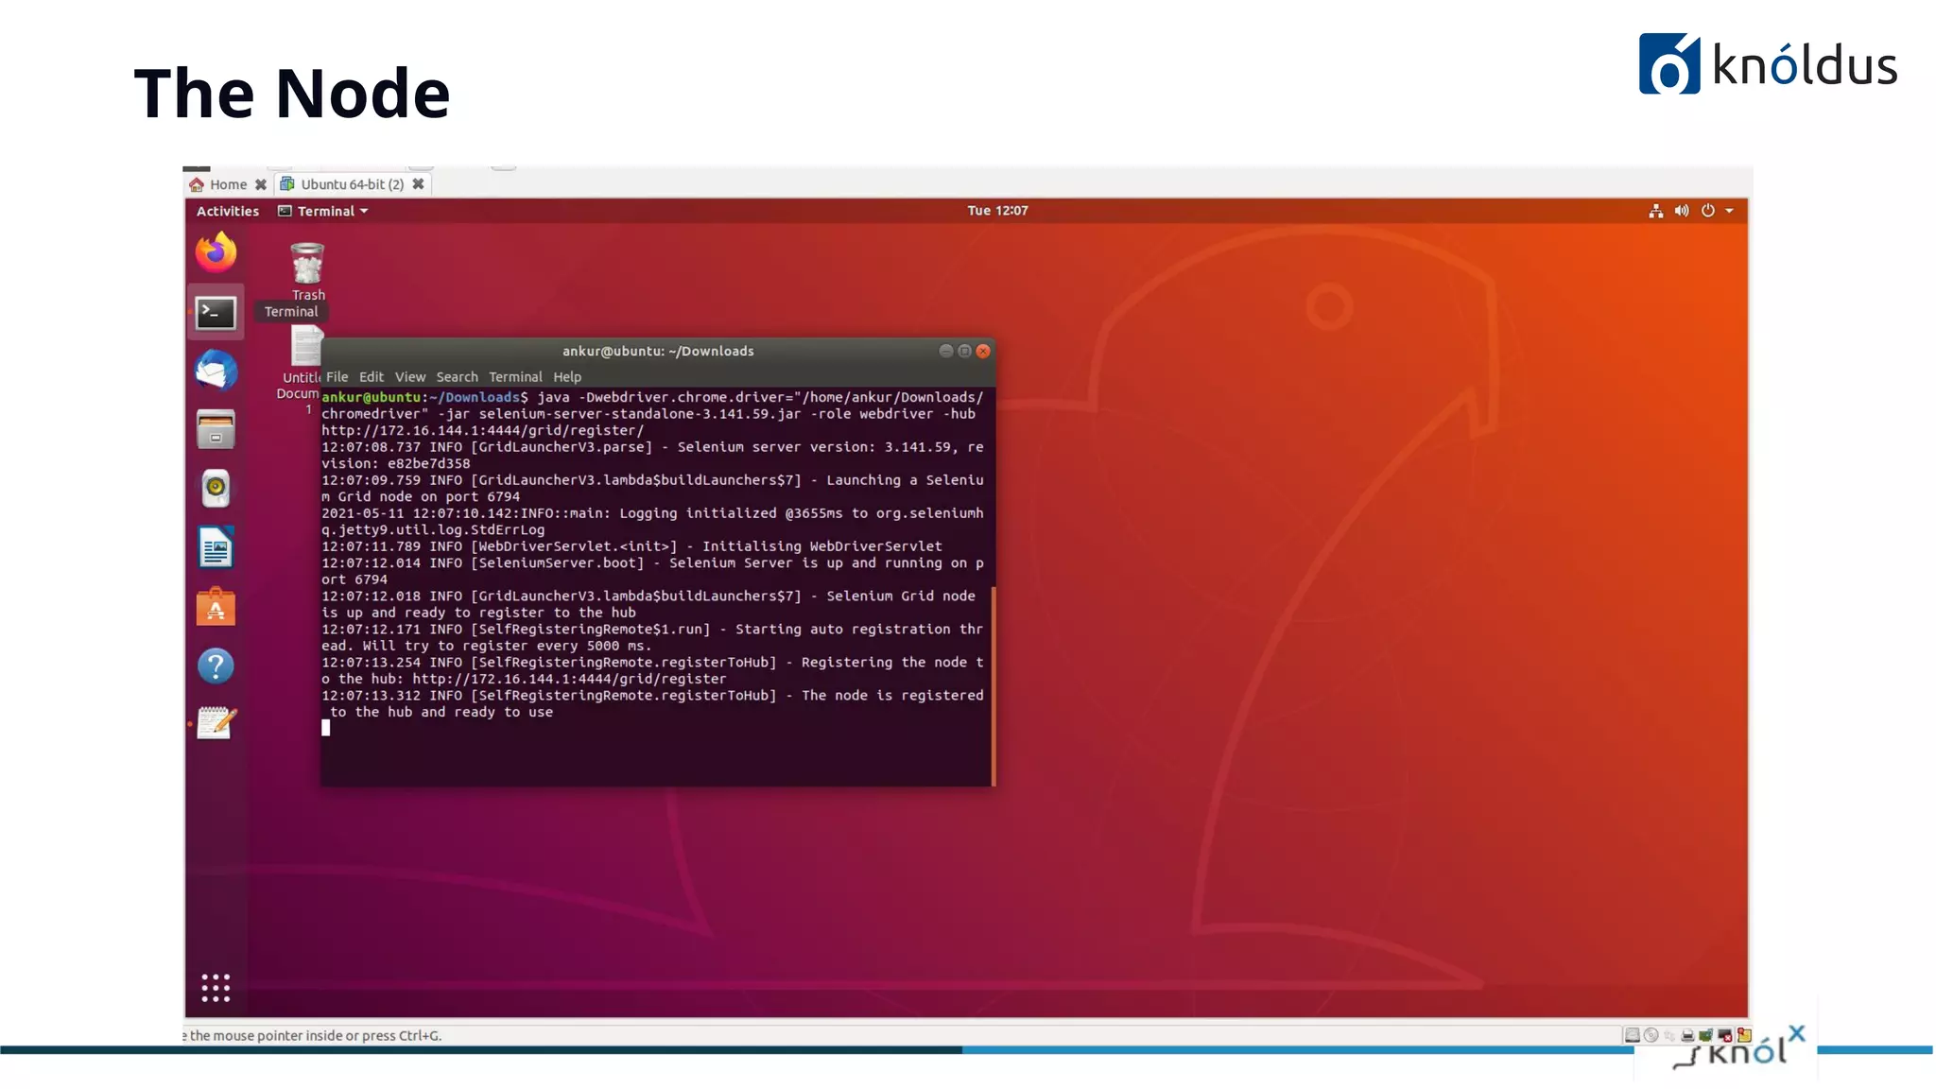Click the volume icon in top bar
Image resolution: width=1936 pixels, height=1089 pixels.
pos(1682,211)
